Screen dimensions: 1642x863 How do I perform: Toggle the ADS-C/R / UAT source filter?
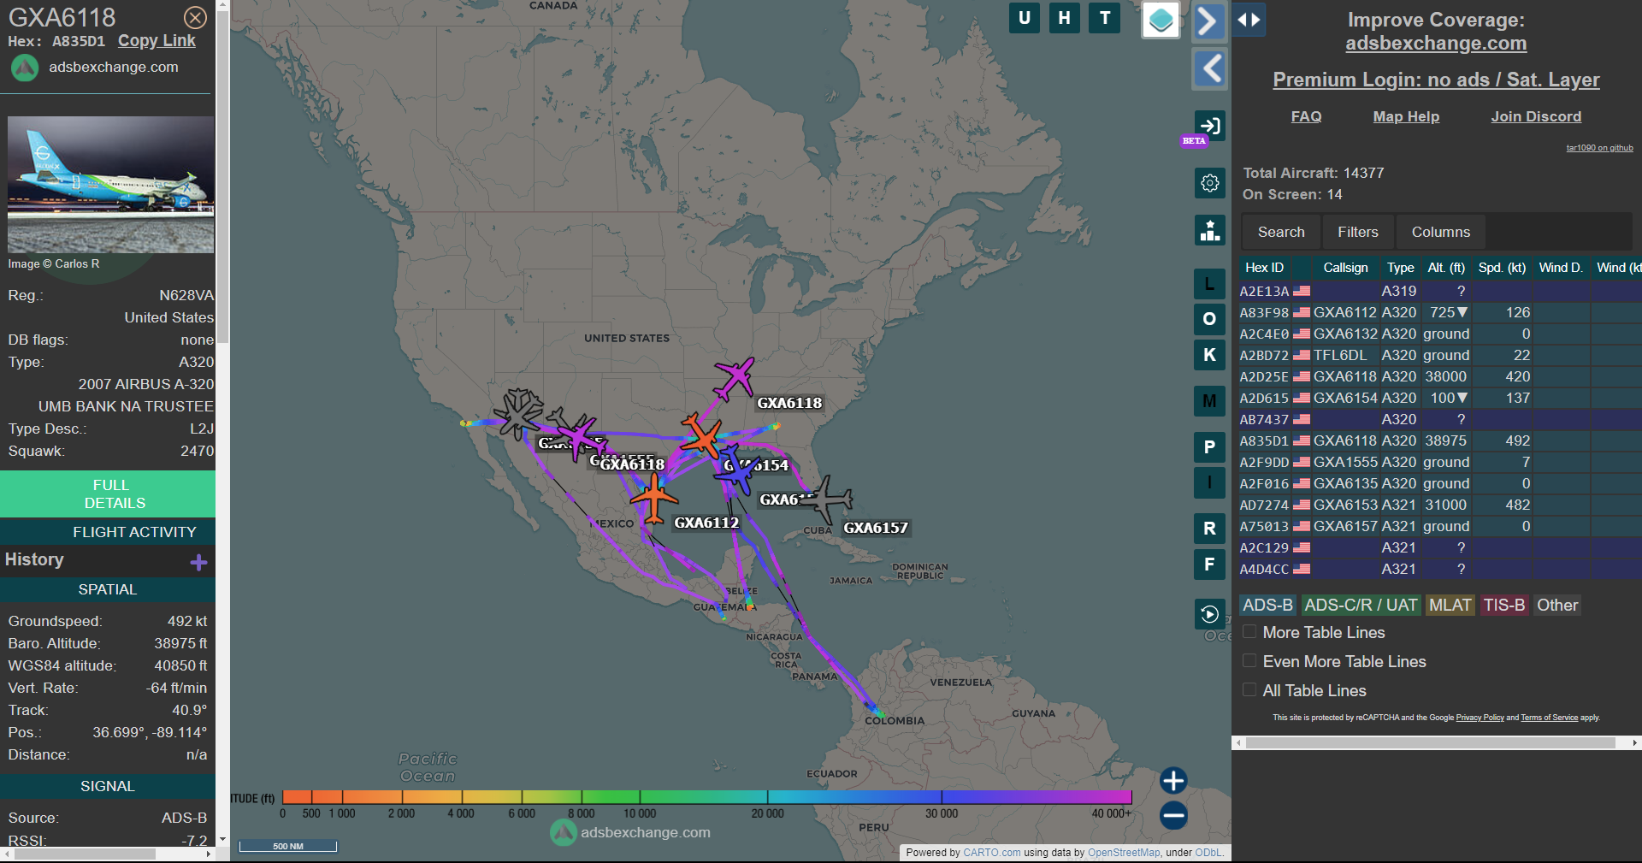(1361, 605)
